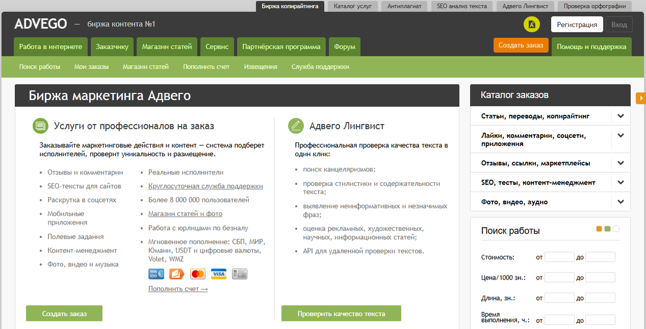Select the white square in Поиск работы

[x=616, y=229]
